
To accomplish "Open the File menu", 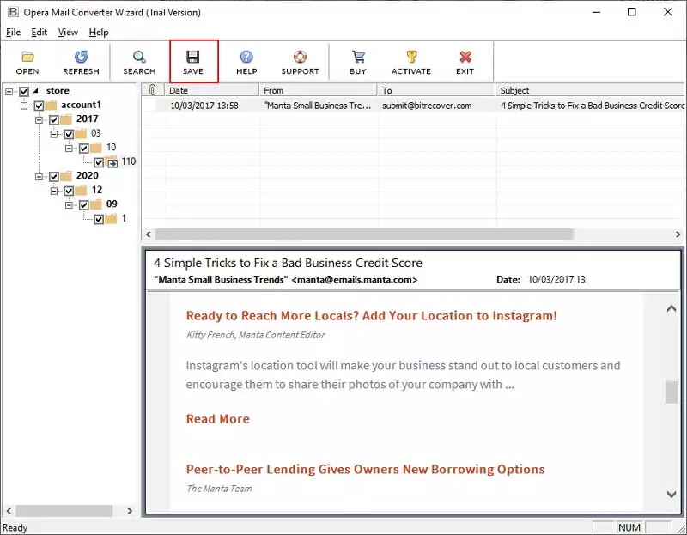I will tap(13, 33).
